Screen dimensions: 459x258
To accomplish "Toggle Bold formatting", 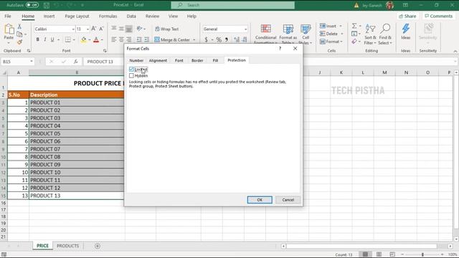I will pos(38,39).
